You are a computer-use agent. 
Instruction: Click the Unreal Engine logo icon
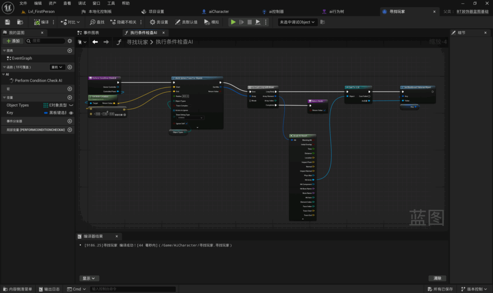tap(8, 8)
